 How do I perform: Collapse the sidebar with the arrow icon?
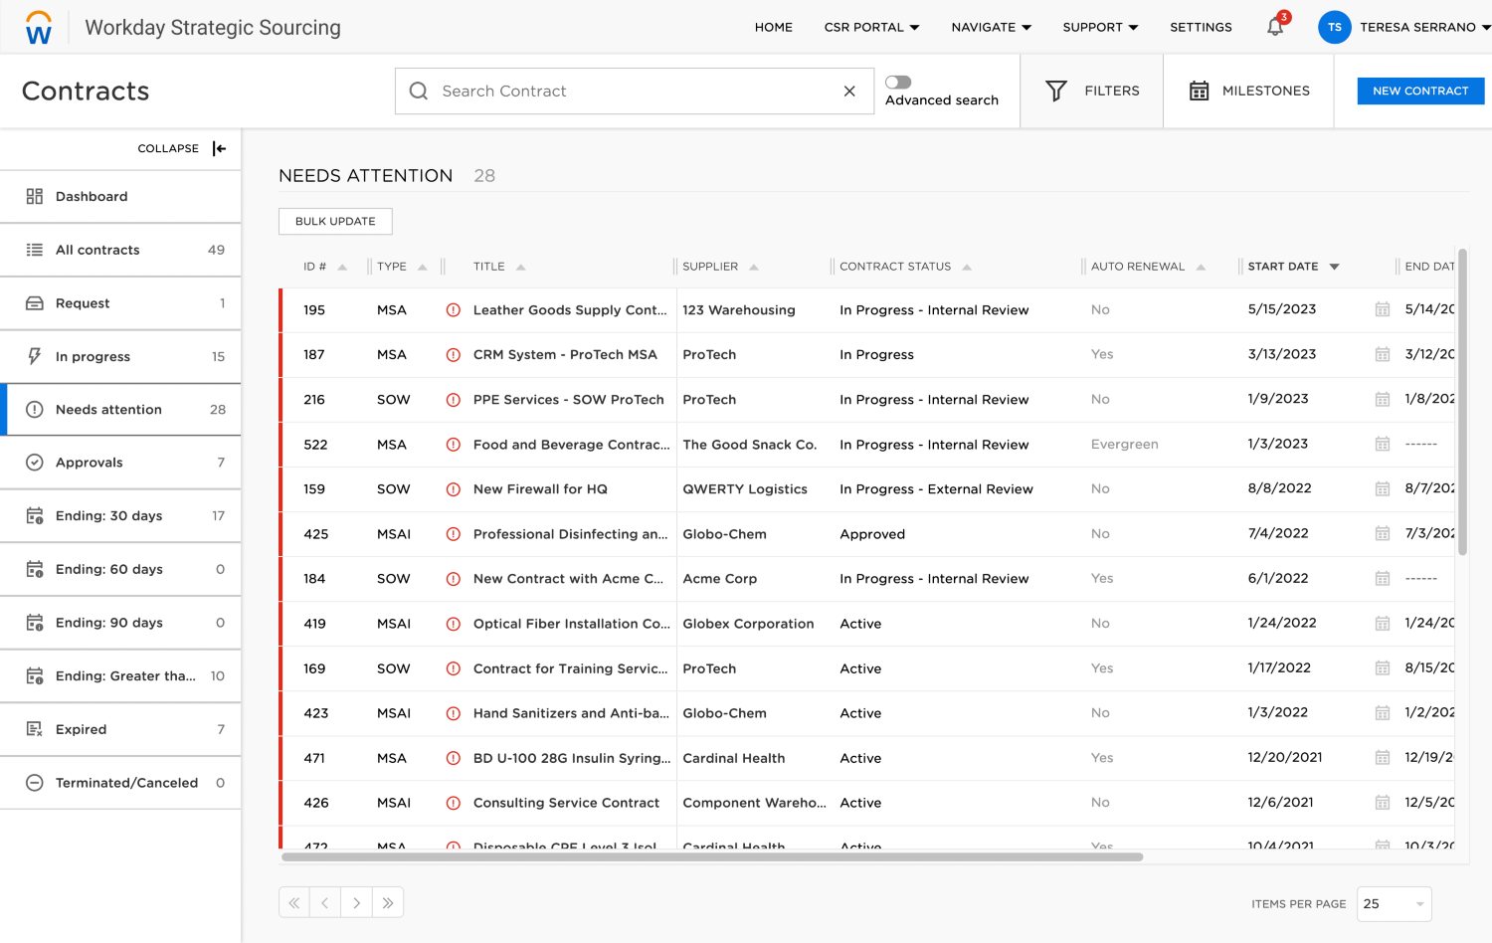click(220, 148)
